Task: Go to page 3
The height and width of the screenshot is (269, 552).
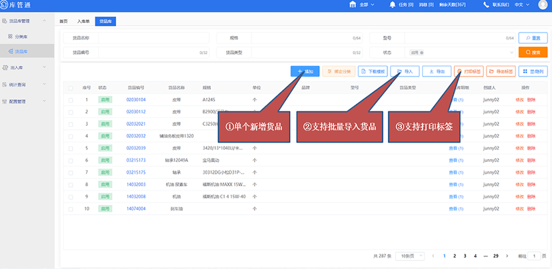Action: [x=465, y=256]
